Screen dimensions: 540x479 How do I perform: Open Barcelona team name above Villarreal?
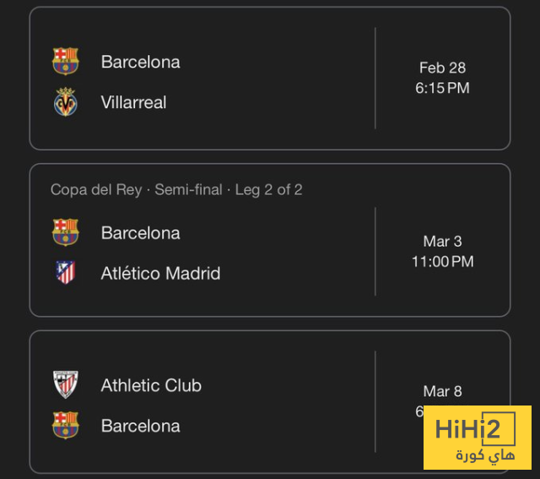pyautogui.click(x=140, y=62)
